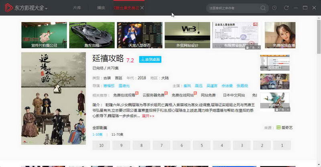Click the year 2018 value

pos(142,78)
